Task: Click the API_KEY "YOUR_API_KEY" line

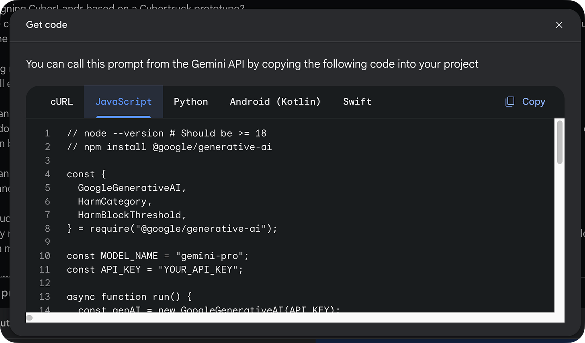Action: [155, 270]
